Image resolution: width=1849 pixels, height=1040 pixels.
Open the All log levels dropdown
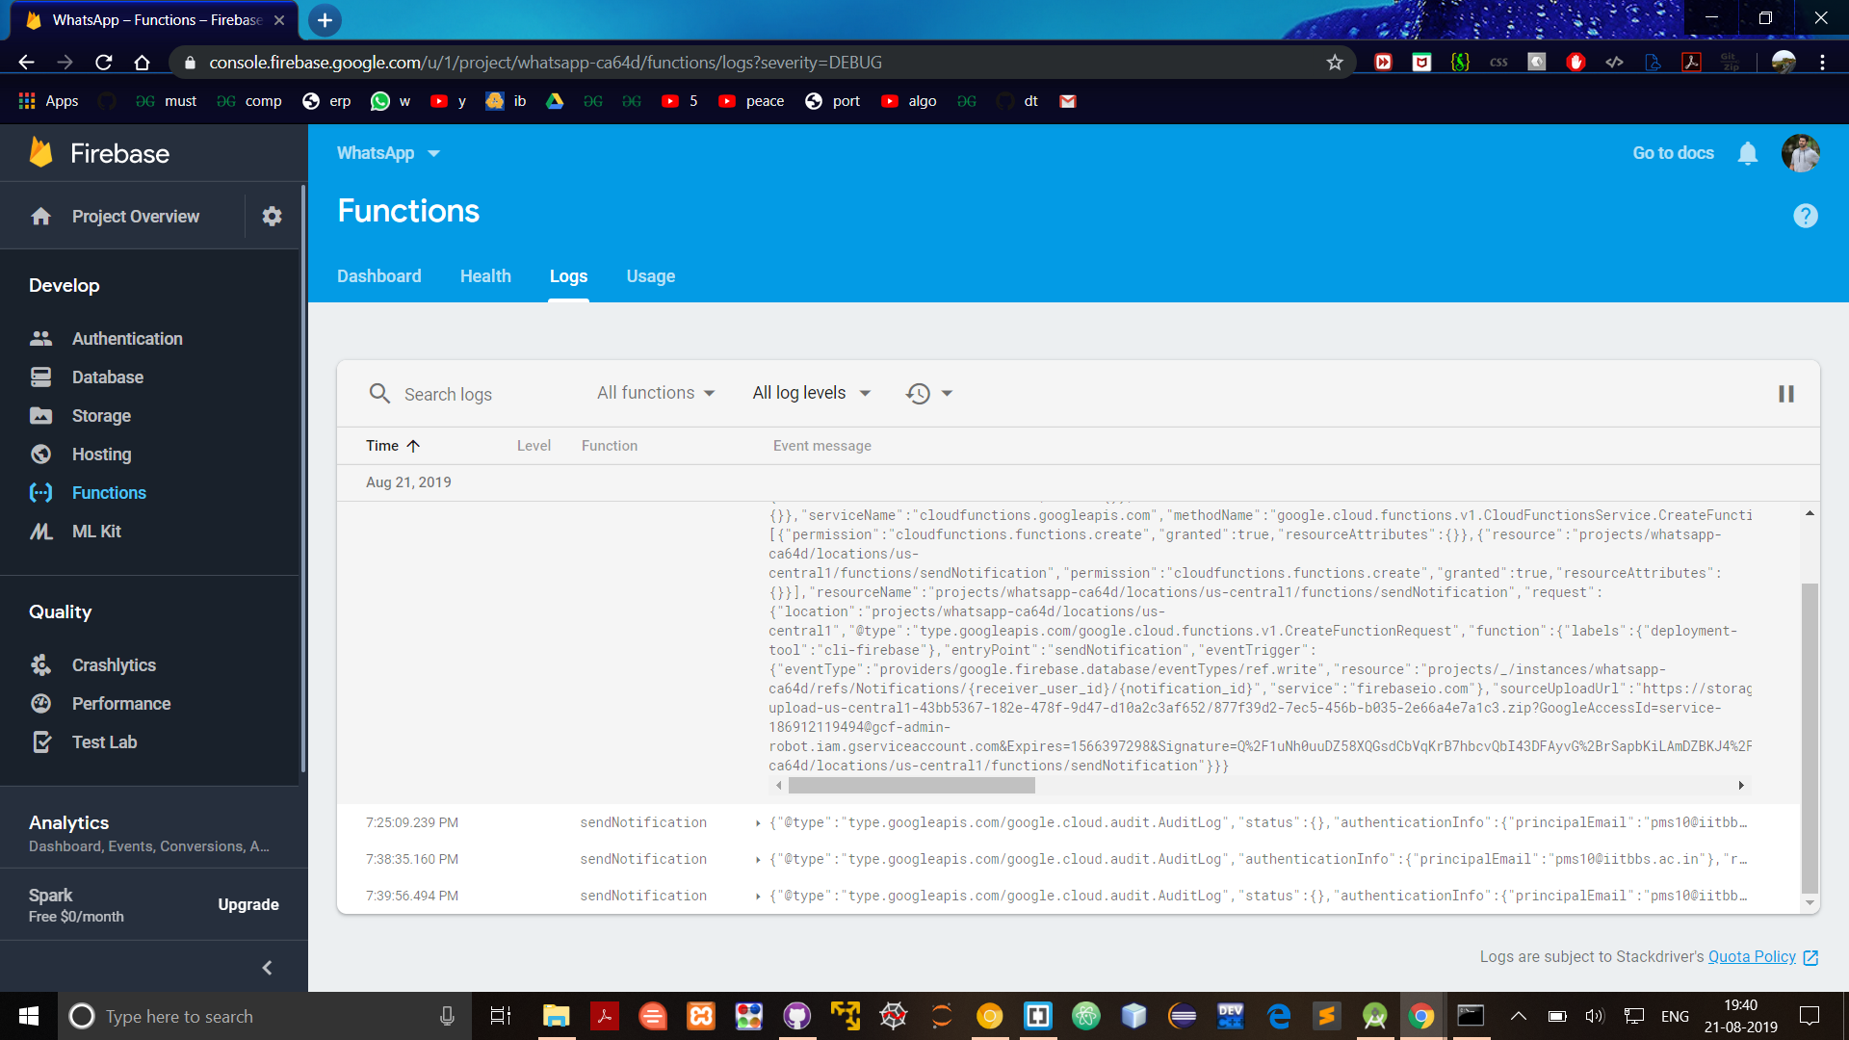812,393
